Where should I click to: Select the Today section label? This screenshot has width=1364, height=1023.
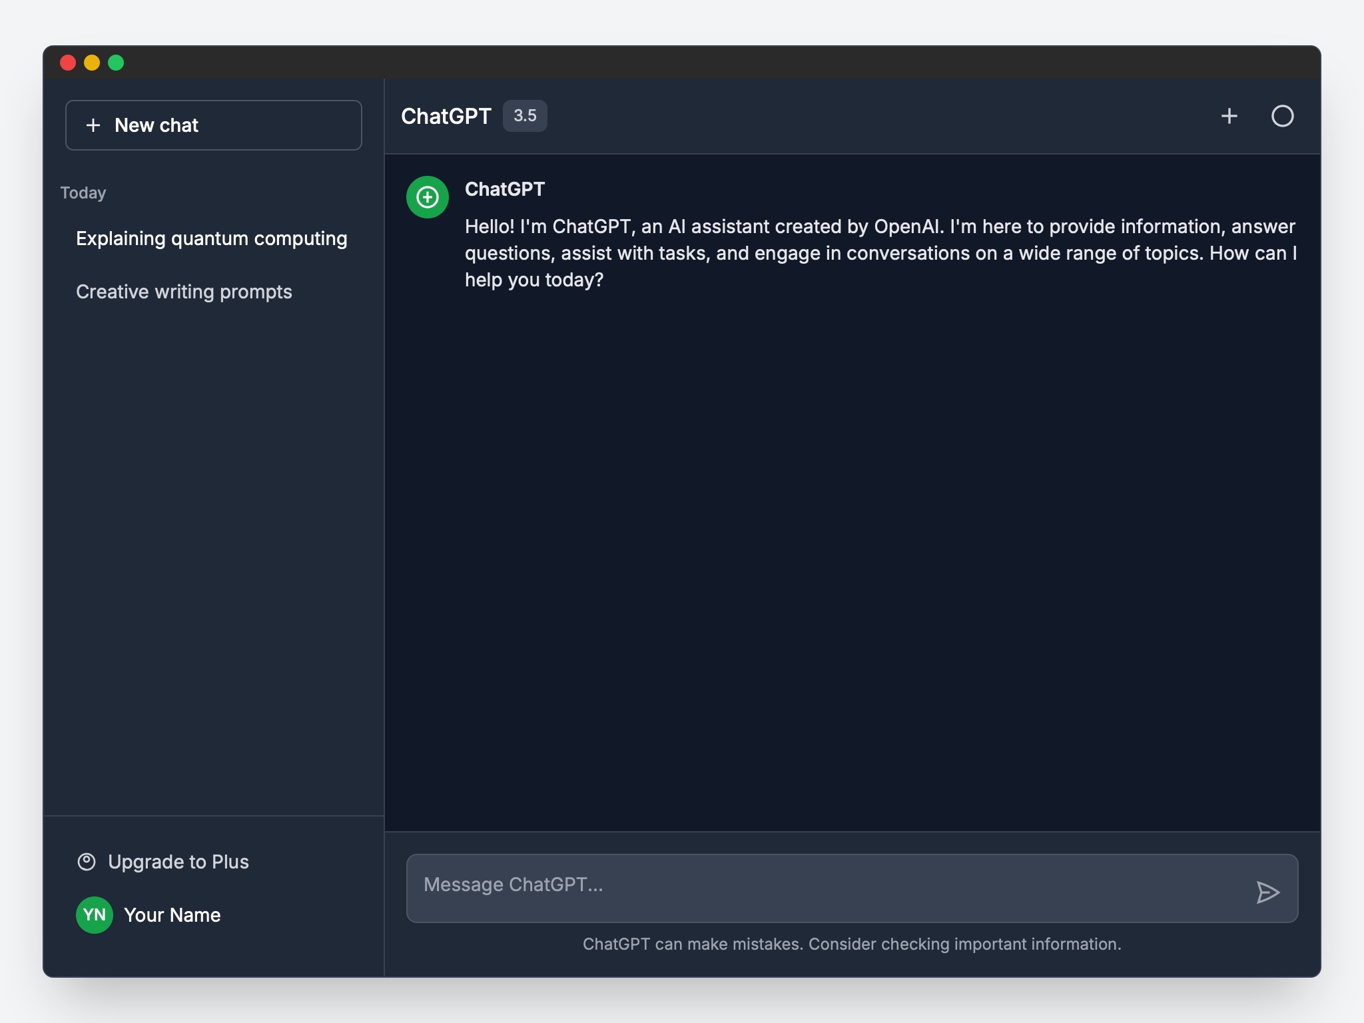pos(83,192)
